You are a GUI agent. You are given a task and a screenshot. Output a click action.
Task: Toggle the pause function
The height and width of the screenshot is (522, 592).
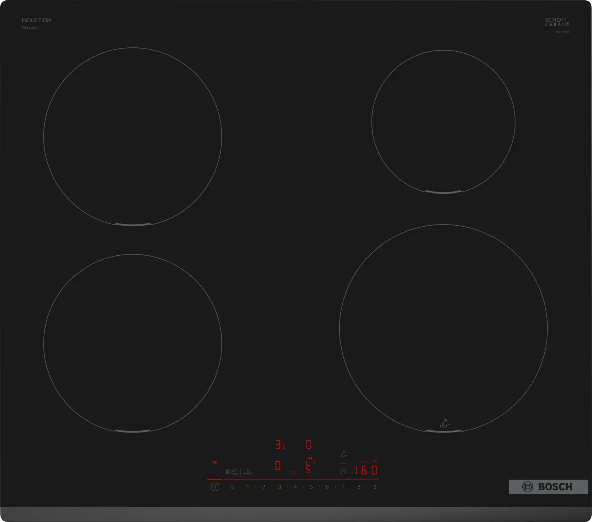pyautogui.click(x=227, y=472)
